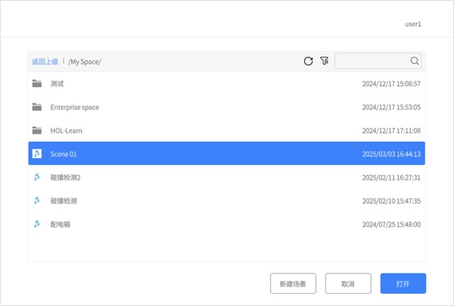454x306 pixels.
Task: Click the 碰撞检测 scene file icon
Action: 37,201
